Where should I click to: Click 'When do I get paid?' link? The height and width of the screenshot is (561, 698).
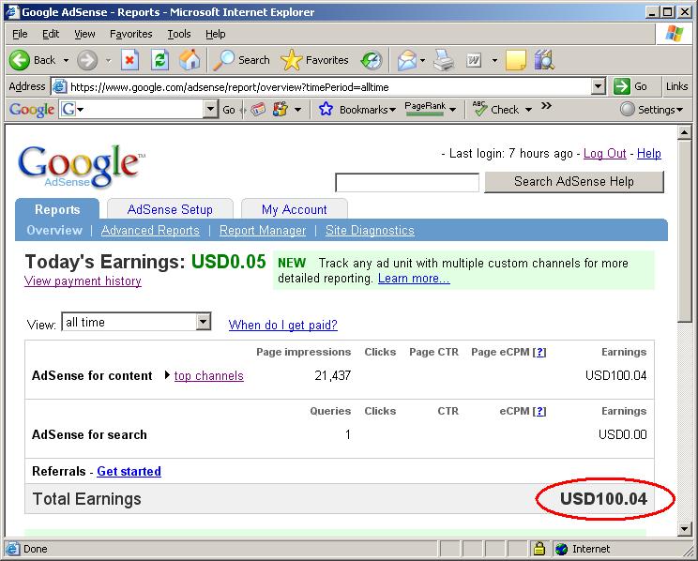click(283, 325)
